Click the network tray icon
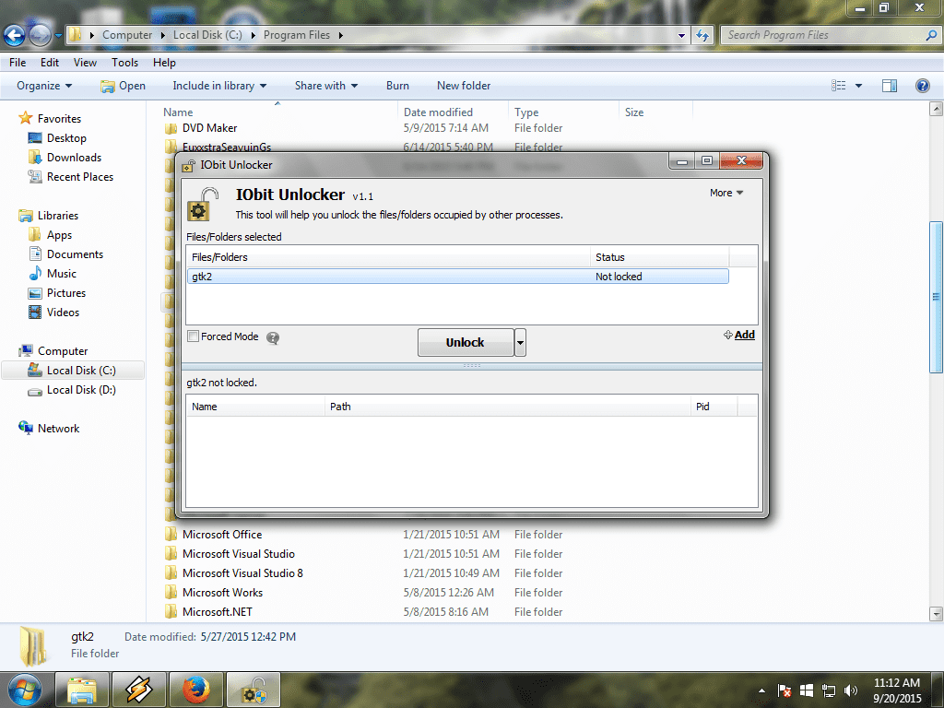The image size is (944, 708). coord(829,690)
